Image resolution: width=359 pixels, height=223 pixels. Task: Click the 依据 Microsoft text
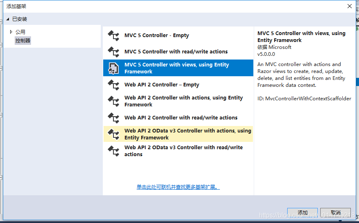274,47
